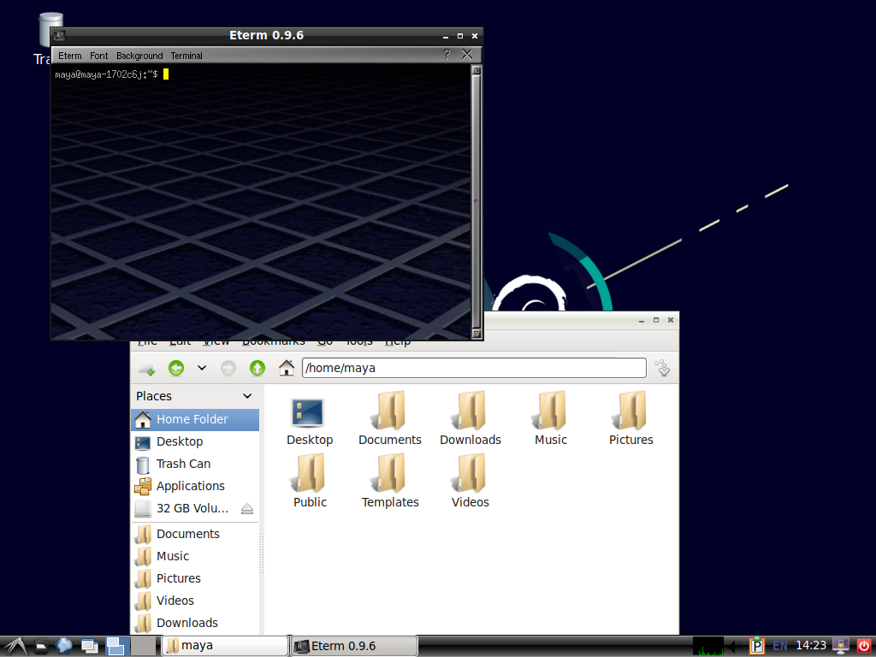Click the volume speaker icon in the tray
876x657 pixels.
point(734,646)
